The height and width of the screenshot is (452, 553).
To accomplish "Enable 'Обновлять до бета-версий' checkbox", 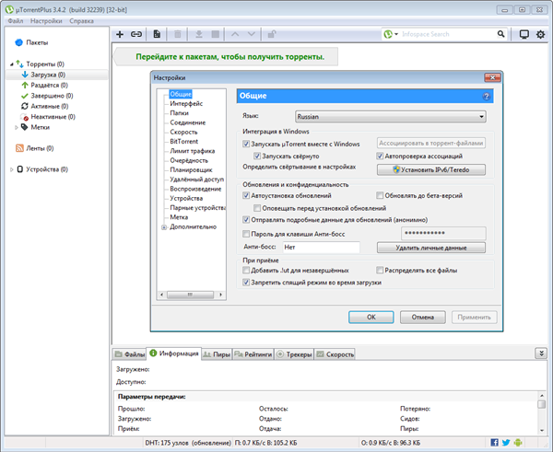I will 380,196.
